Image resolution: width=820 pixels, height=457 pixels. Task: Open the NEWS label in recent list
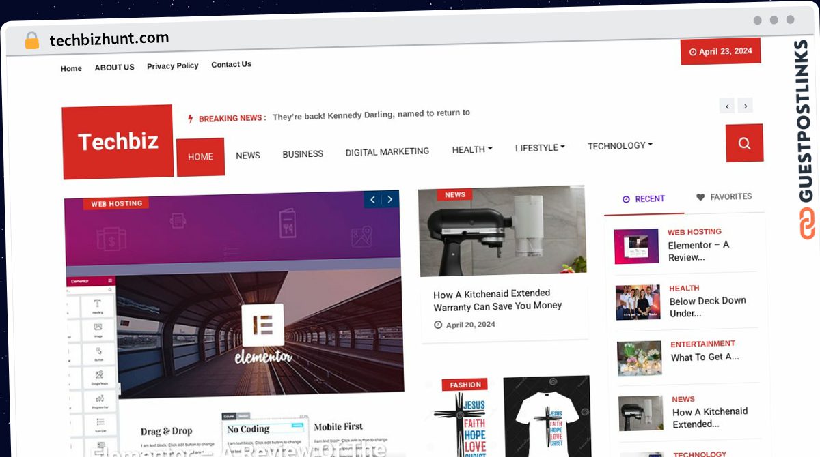(683, 400)
